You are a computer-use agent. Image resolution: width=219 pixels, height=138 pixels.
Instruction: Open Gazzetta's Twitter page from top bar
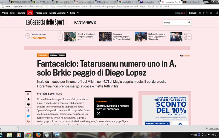click(x=200, y=13)
